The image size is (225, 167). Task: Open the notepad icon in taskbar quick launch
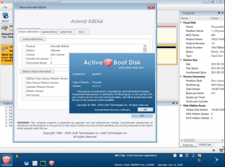[x=35, y=163]
